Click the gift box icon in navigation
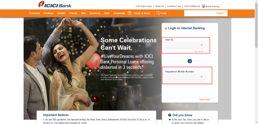Image resolution: width=258 pixels, height=124 pixels. tap(130, 13)
